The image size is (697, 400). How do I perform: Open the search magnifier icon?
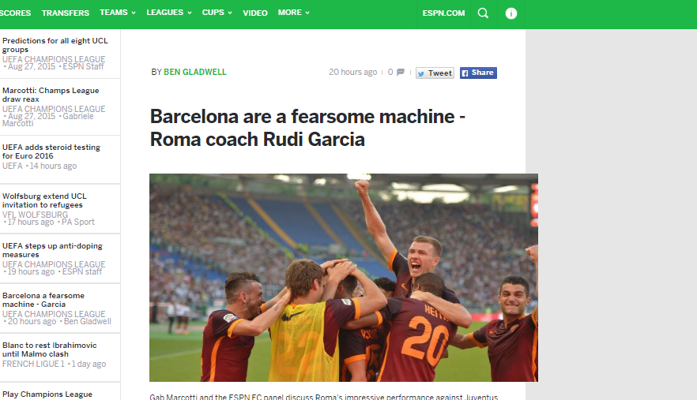tap(483, 13)
